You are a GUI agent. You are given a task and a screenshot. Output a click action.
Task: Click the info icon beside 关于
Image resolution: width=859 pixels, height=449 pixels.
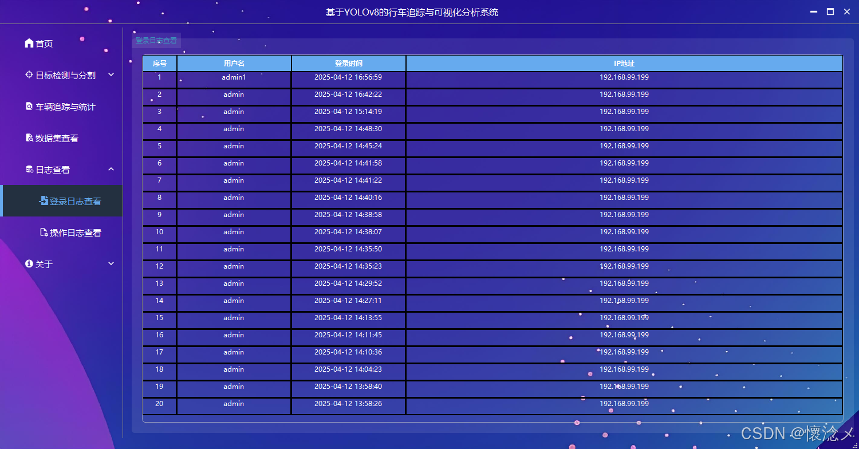click(29, 263)
